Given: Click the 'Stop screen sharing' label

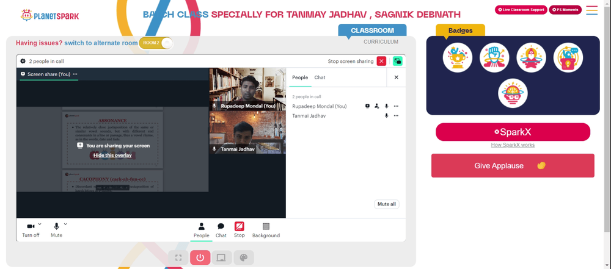Looking at the screenshot, I should [x=351, y=61].
